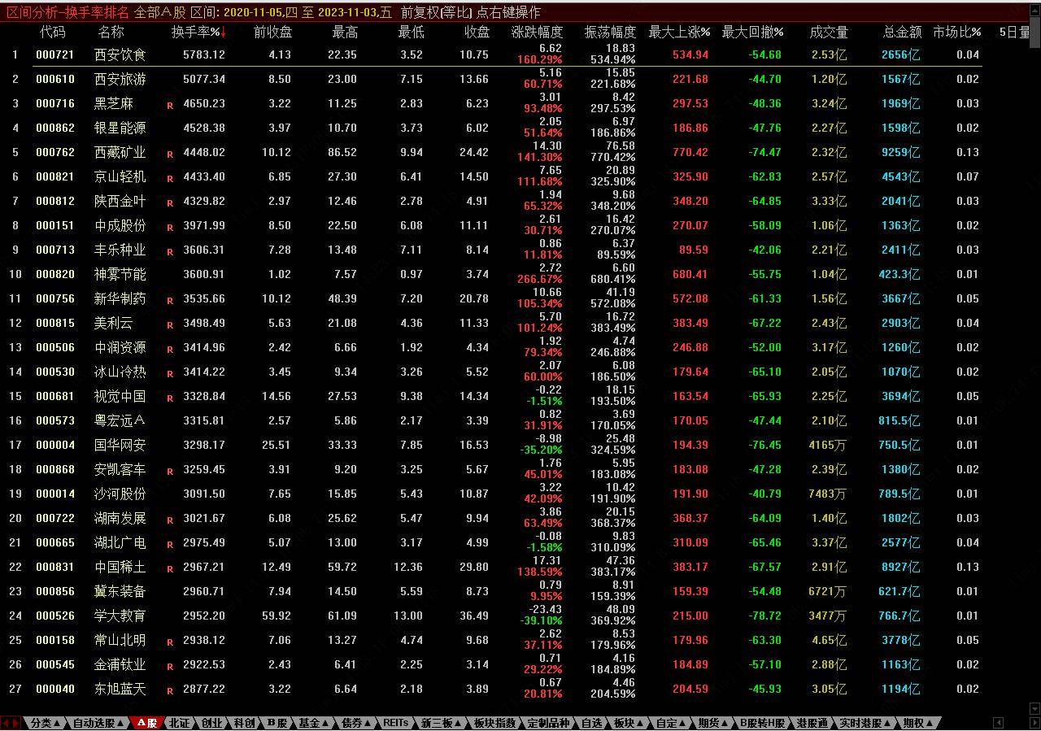The height and width of the screenshot is (731, 1041).
Task: Click the R marker beside 中国稀土
Action: 170,569
